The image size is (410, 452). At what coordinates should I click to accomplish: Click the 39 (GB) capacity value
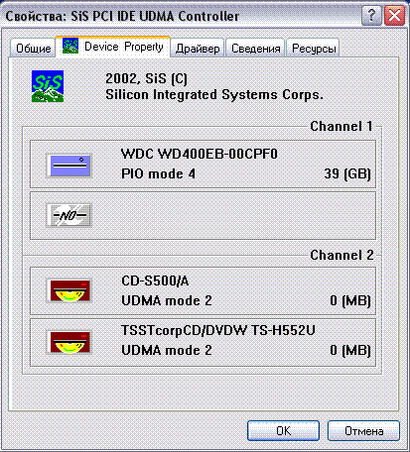pyautogui.click(x=347, y=173)
